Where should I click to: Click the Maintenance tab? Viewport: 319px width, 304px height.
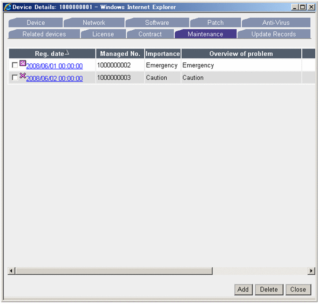click(x=205, y=34)
